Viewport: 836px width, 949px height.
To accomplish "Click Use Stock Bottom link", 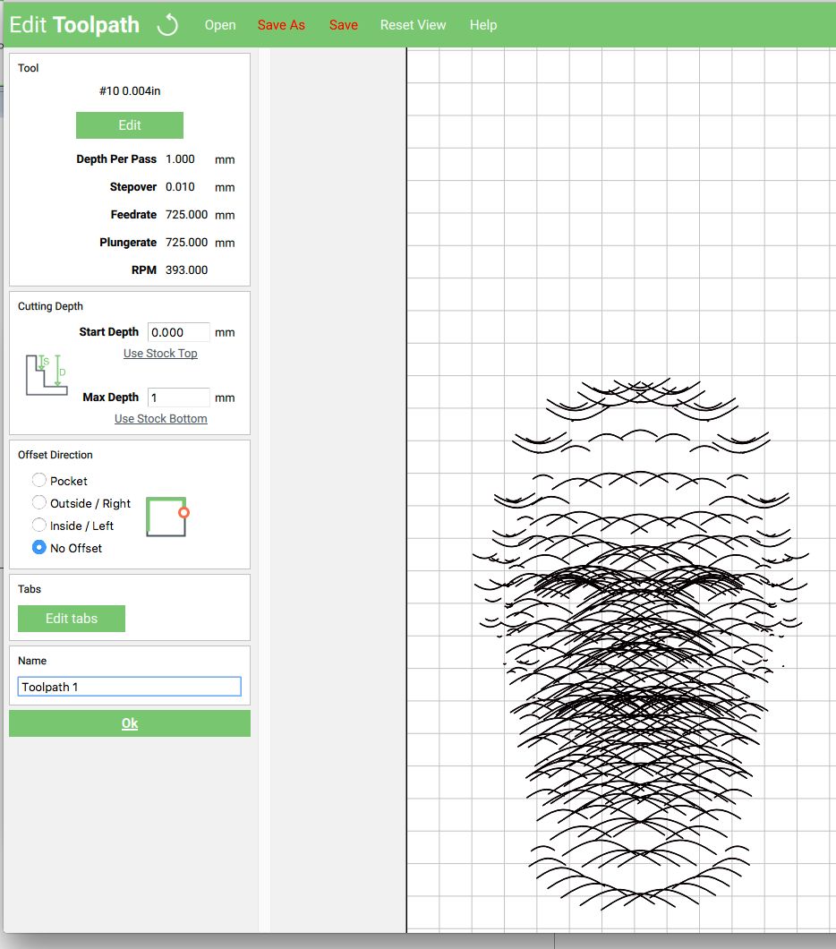I will pos(160,418).
